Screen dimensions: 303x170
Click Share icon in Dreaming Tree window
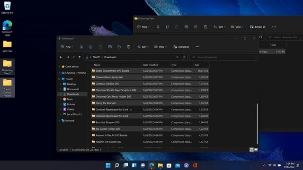[196, 27]
